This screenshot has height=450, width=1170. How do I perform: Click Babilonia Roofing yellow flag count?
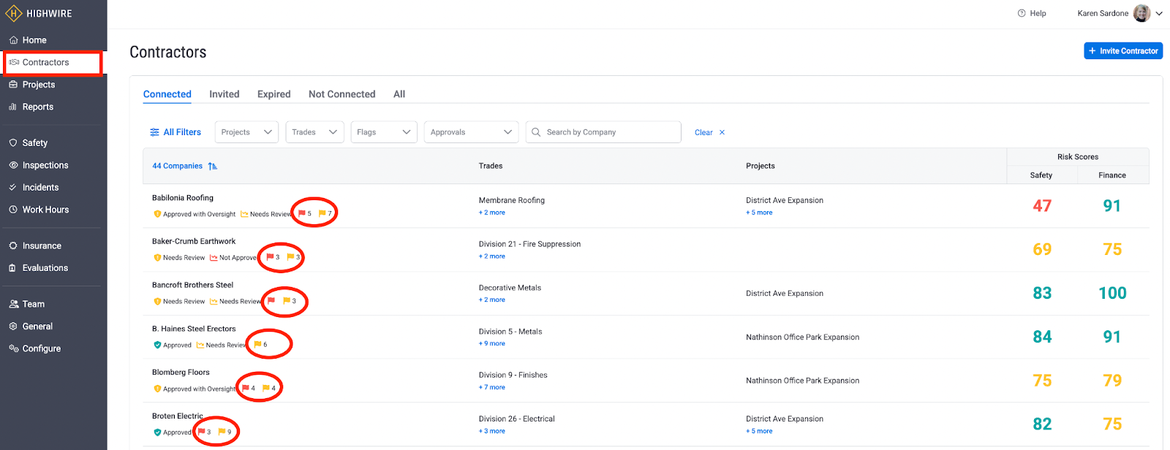coord(325,213)
